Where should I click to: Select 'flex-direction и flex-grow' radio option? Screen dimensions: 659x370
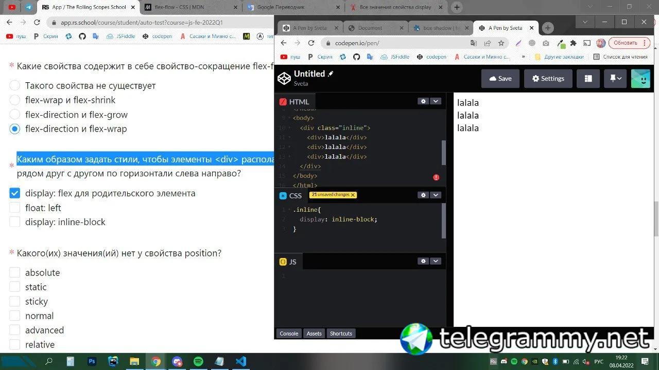15,115
